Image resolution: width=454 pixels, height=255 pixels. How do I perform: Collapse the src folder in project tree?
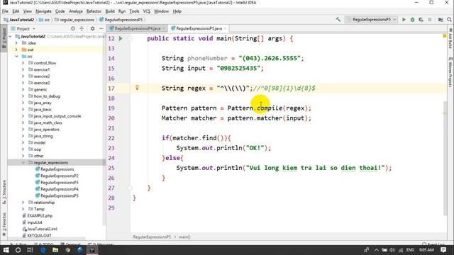pyautogui.click(x=16, y=57)
